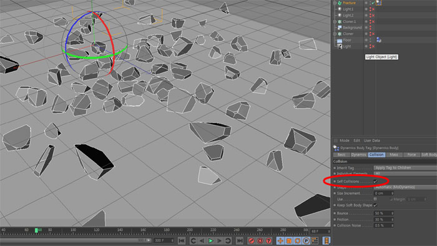Uncheck the Self Collisions checkbox
437x246 pixels.
(375, 181)
